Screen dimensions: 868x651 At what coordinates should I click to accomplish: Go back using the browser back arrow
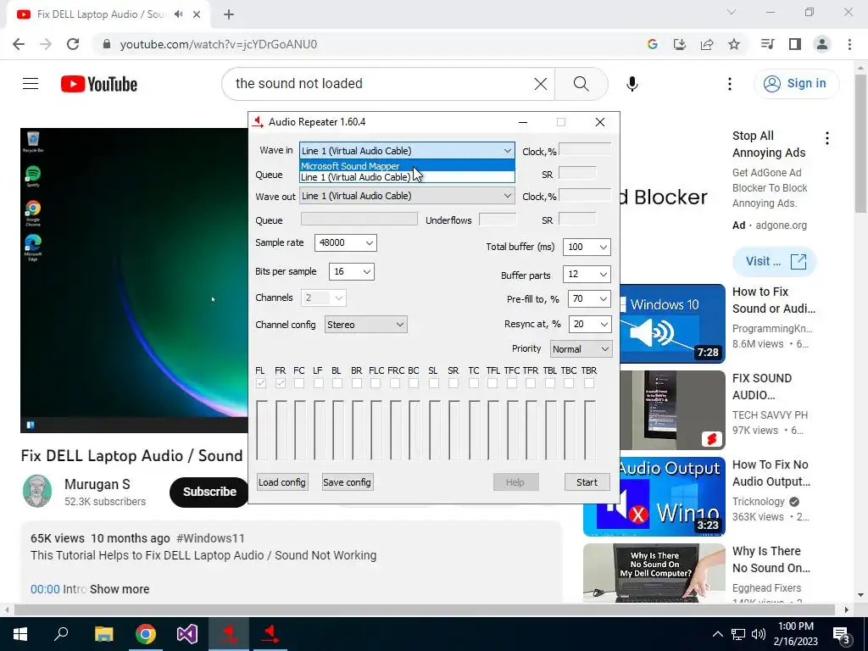click(x=19, y=44)
